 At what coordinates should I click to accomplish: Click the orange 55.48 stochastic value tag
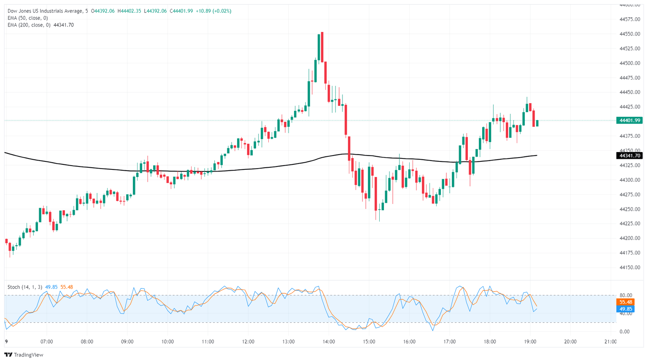pos(626,302)
